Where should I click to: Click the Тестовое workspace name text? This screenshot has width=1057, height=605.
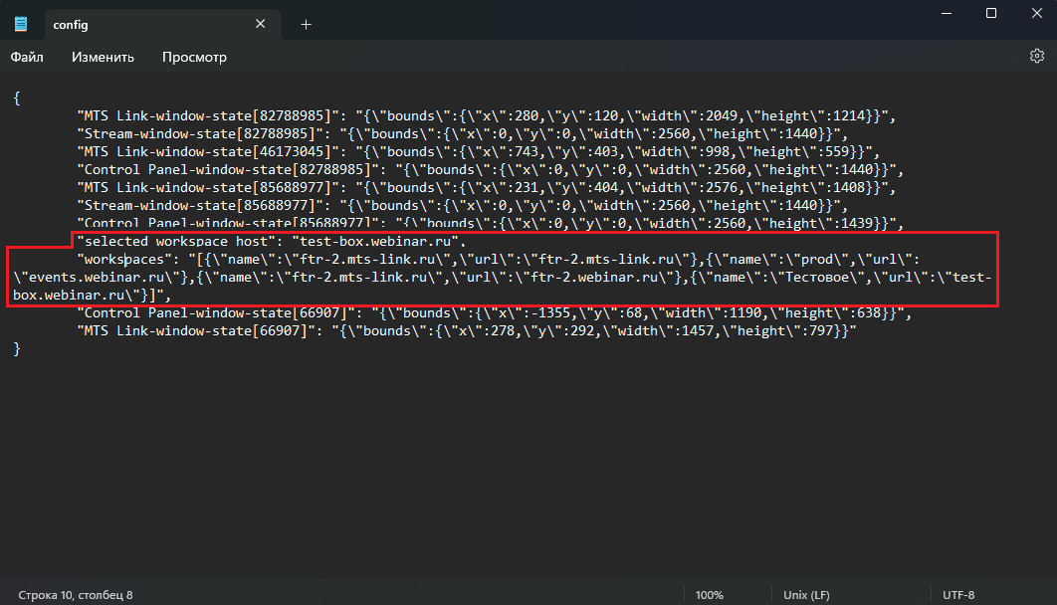(818, 277)
